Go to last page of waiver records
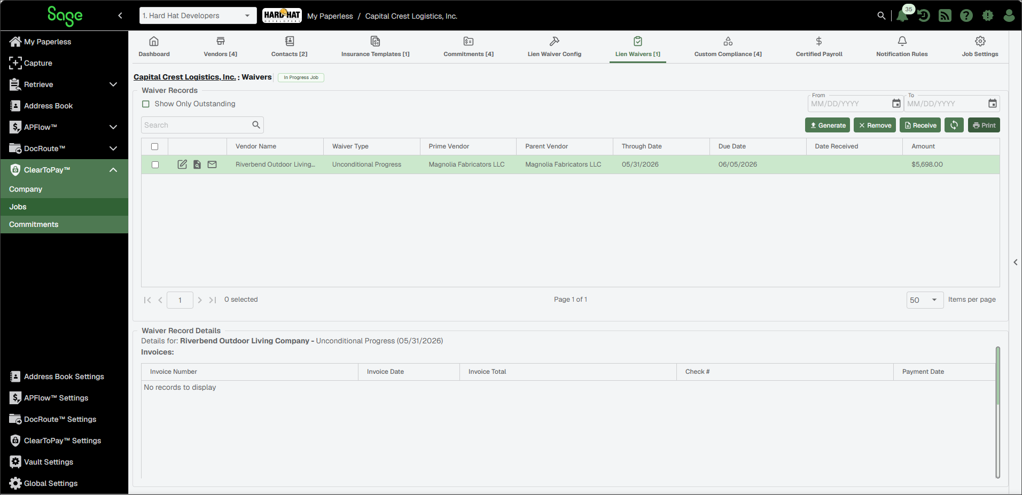This screenshot has height=495, width=1022. pyautogui.click(x=213, y=300)
